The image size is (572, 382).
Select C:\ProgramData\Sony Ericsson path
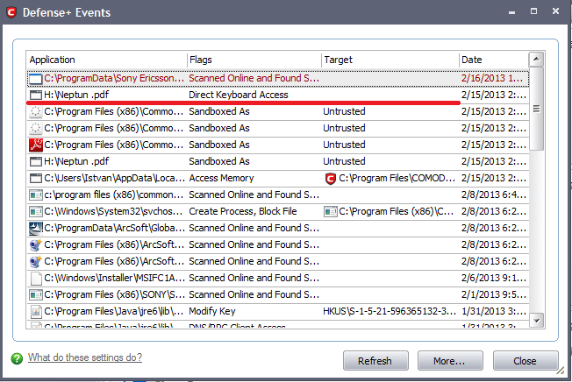(114, 78)
